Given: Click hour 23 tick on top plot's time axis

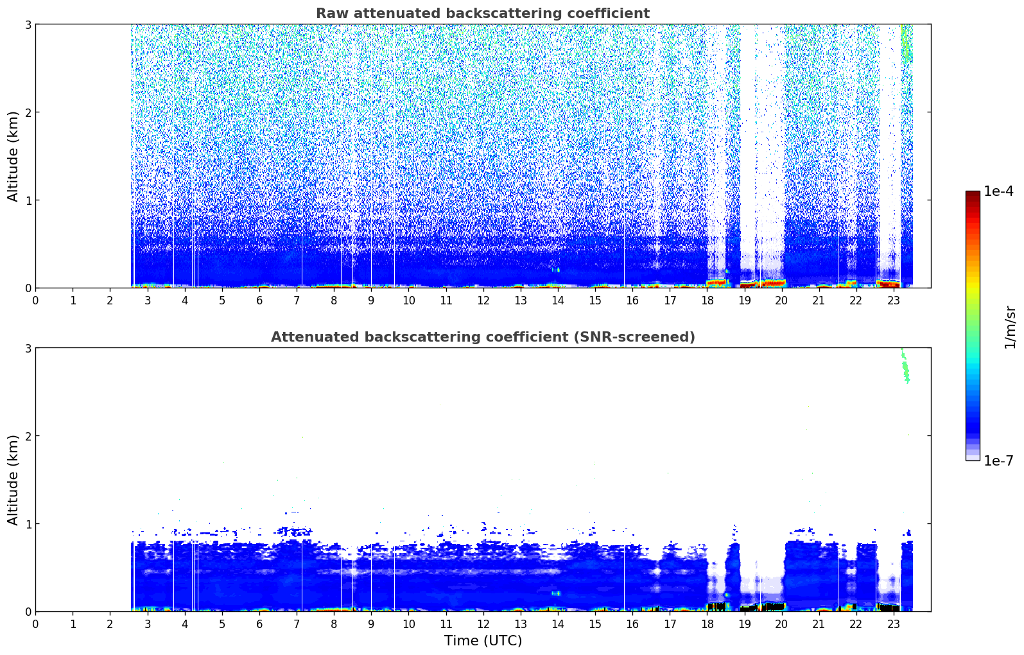Looking at the screenshot, I should [x=893, y=301].
